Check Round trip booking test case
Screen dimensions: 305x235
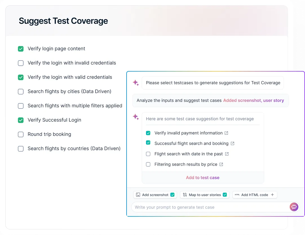pos(21,134)
